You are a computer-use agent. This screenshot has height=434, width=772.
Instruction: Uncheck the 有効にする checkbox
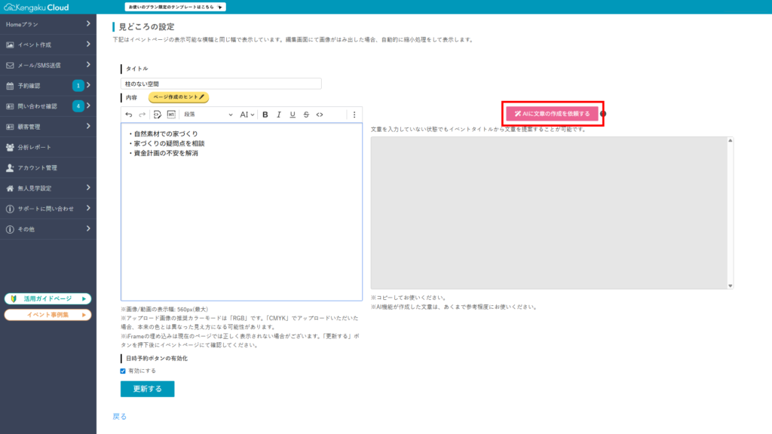[124, 371]
